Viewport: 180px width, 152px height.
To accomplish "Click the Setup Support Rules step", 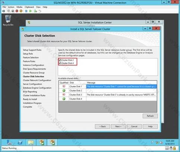I will pyautogui.click(x=32, y=50).
